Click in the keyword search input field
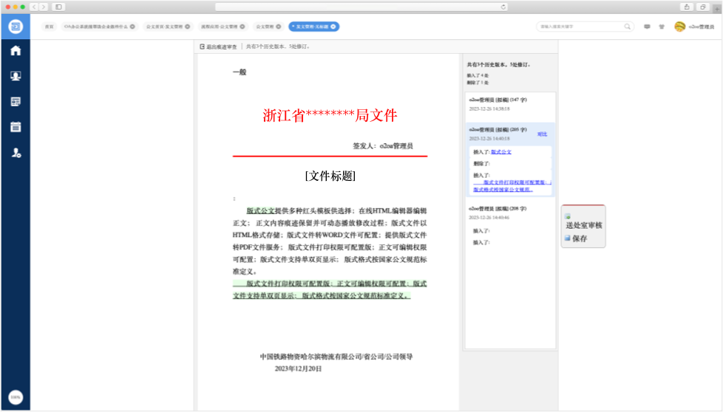723x412 pixels. click(x=580, y=27)
